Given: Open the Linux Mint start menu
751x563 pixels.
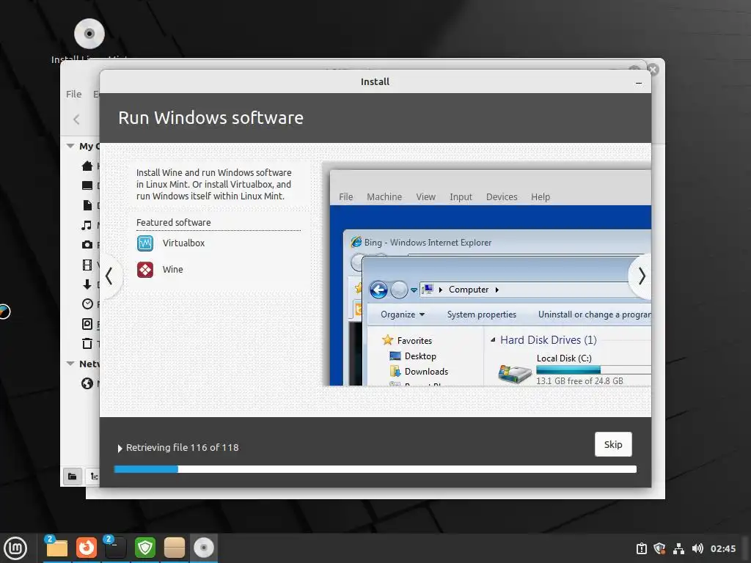Looking at the screenshot, I should 15,548.
